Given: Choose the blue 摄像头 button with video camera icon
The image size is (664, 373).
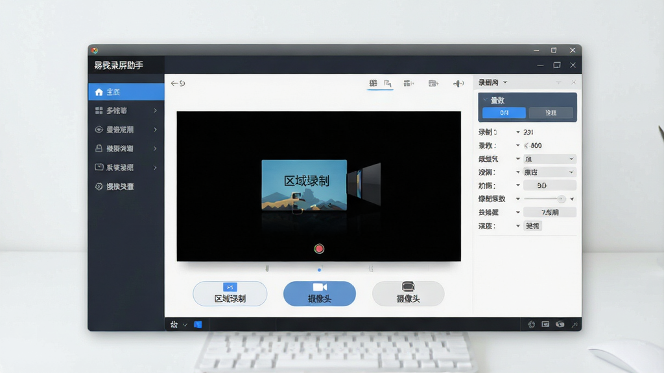Looking at the screenshot, I should pyautogui.click(x=319, y=293).
